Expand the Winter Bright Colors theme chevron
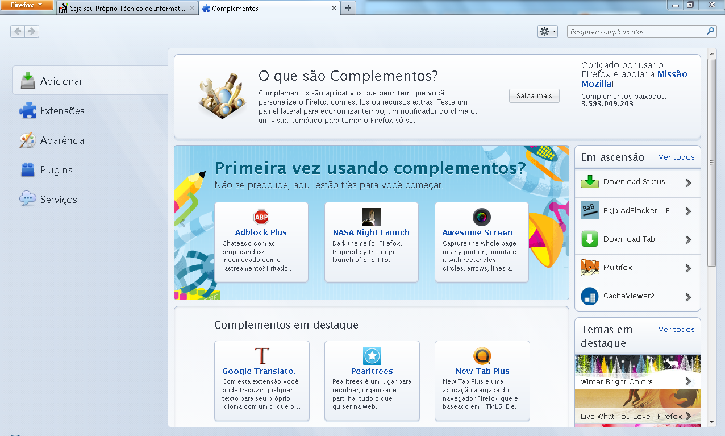 pos(688,381)
